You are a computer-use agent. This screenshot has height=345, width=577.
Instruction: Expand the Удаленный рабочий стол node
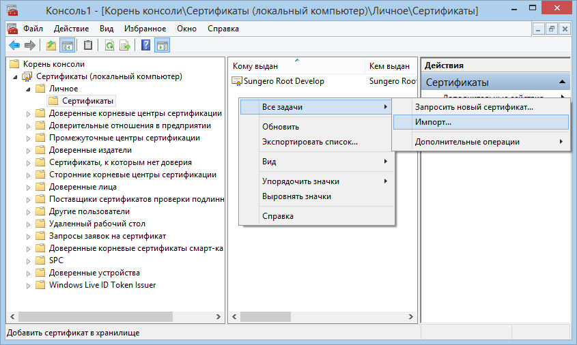click(x=28, y=224)
